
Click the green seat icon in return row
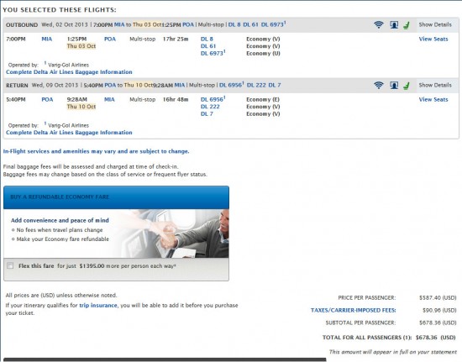click(x=407, y=86)
